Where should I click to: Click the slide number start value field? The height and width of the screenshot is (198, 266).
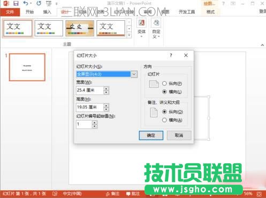[x=84, y=124]
